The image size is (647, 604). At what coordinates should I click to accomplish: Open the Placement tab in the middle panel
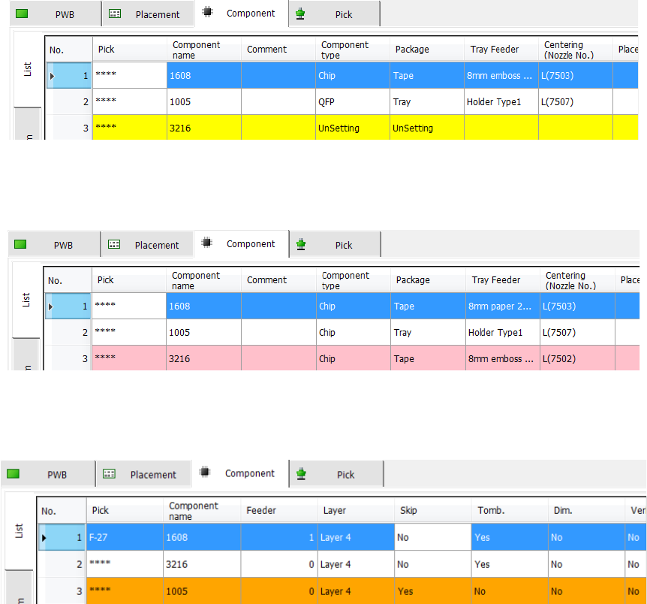(147, 245)
